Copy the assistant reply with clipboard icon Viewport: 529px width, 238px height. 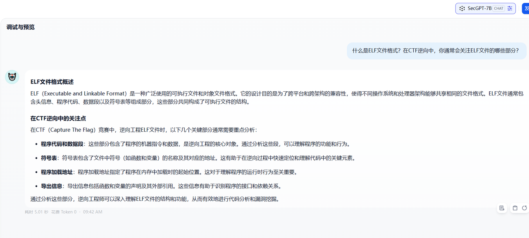[x=515, y=208]
